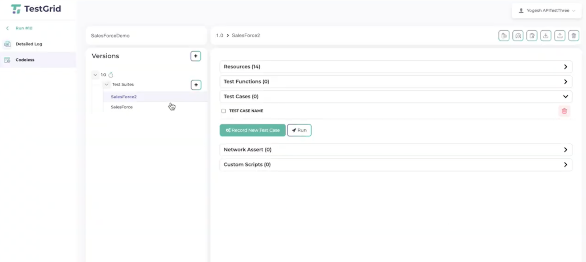Select the SalesForce2 test suite
The width and height of the screenshot is (586, 262).
tap(124, 97)
